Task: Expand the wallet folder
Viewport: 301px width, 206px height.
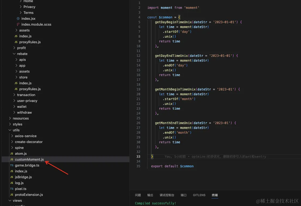Action: pyautogui.click(x=22, y=106)
